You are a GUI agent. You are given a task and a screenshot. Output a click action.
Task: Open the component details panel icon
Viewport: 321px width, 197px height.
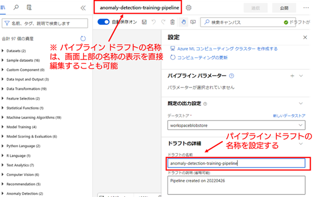click(29, 8)
